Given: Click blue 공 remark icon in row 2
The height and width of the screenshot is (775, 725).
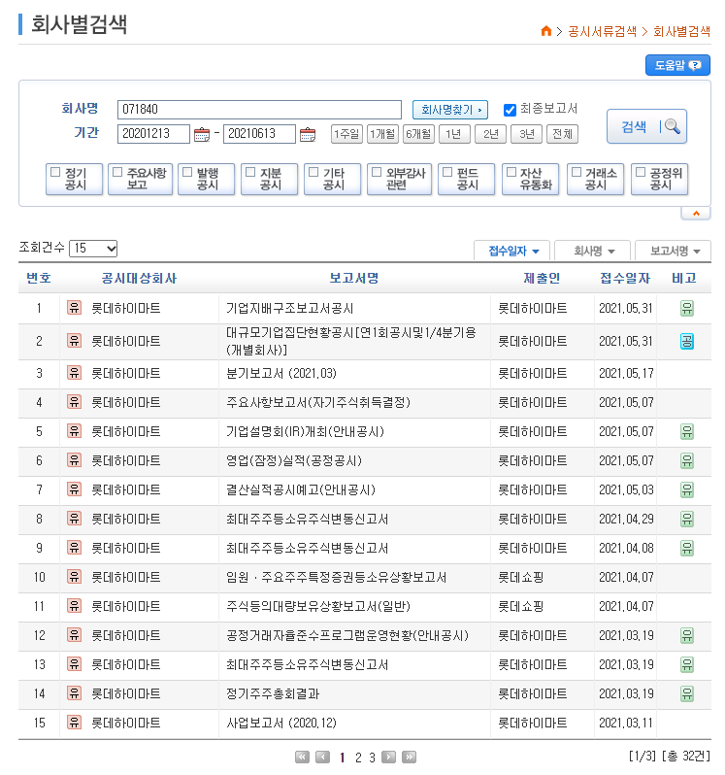Looking at the screenshot, I should coord(687,341).
